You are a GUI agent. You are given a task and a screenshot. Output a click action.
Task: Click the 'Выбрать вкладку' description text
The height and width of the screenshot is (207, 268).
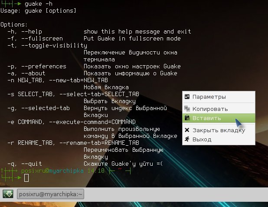[110, 101]
